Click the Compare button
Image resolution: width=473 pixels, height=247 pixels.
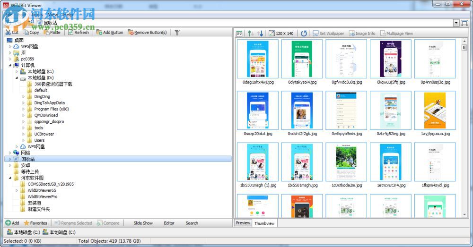108,223
